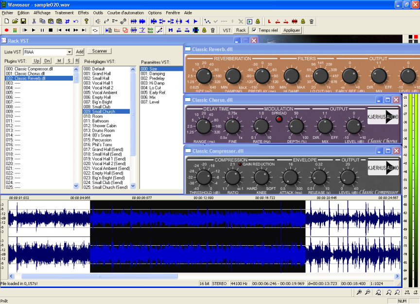
Task: Pause playback with the pause button
Action: tap(42, 30)
